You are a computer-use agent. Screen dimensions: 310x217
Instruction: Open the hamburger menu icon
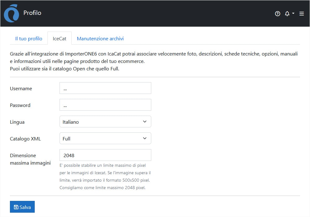[x=302, y=14]
